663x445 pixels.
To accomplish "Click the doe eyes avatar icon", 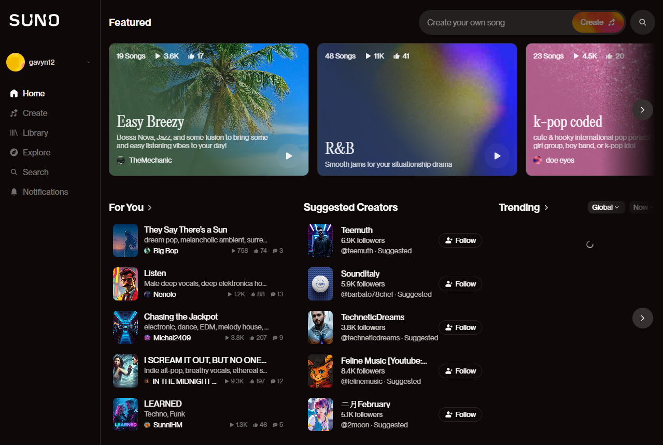I will click(x=538, y=160).
